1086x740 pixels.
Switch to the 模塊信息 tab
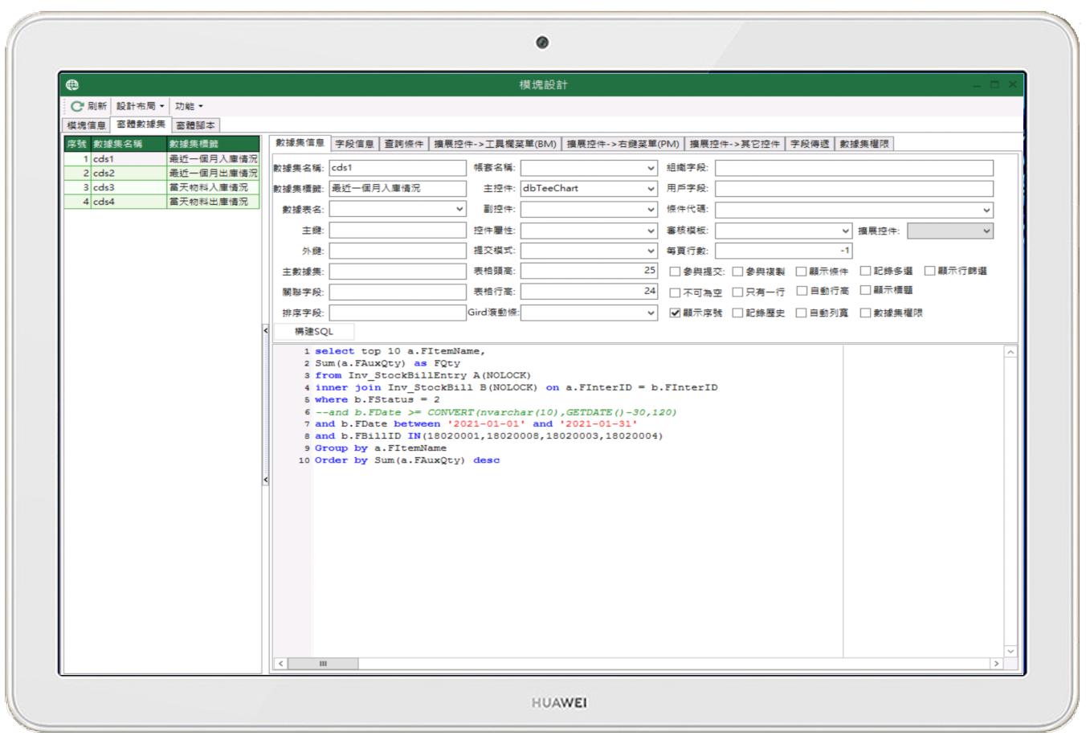click(86, 125)
